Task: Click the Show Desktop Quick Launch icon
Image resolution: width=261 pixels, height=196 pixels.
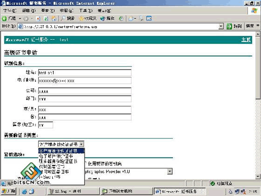Action: 31,191
